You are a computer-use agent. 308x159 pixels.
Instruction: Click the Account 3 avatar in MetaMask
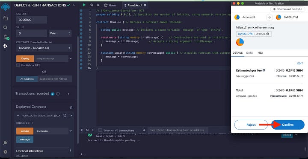point(237,17)
